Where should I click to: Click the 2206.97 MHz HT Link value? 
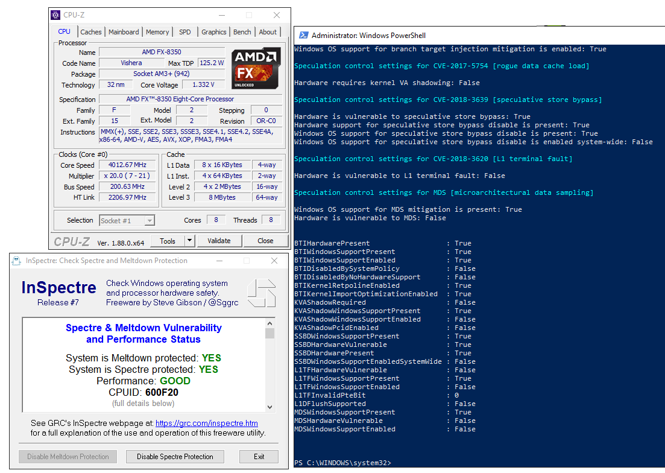tap(127, 197)
